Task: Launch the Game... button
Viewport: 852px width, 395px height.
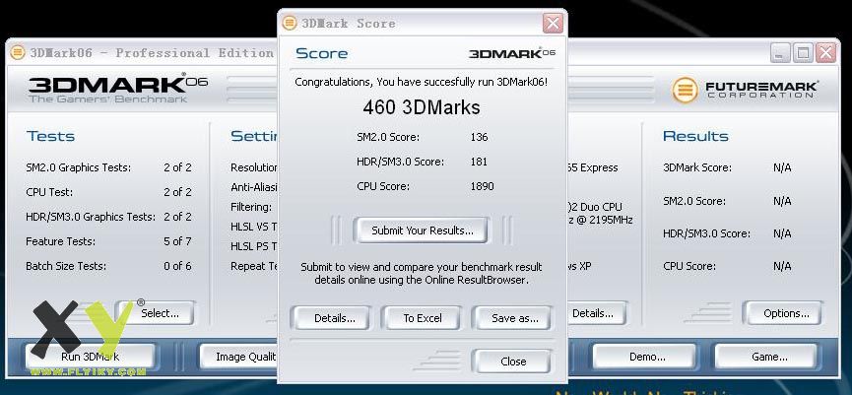Action: 766,357
